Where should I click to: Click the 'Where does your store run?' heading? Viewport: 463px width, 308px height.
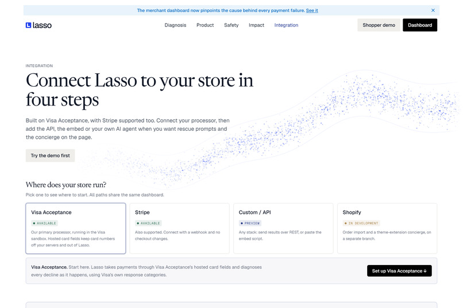[66, 185]
